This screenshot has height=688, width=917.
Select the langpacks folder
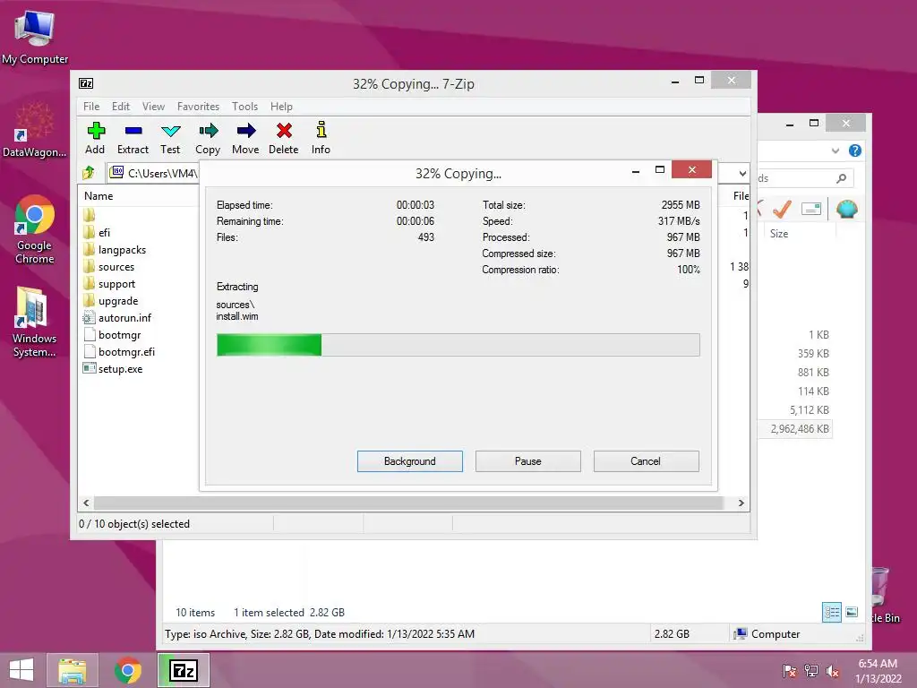coord(122,250)
